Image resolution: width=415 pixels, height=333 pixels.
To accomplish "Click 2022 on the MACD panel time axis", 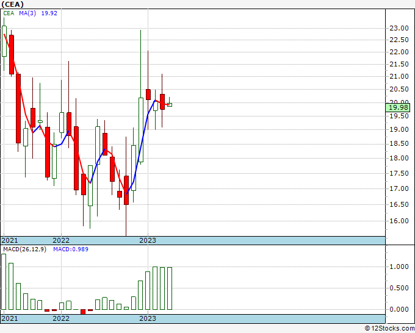I will coord(61,318).
